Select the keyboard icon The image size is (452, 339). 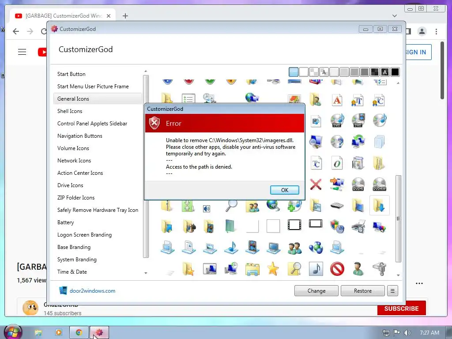coord(337,206)
